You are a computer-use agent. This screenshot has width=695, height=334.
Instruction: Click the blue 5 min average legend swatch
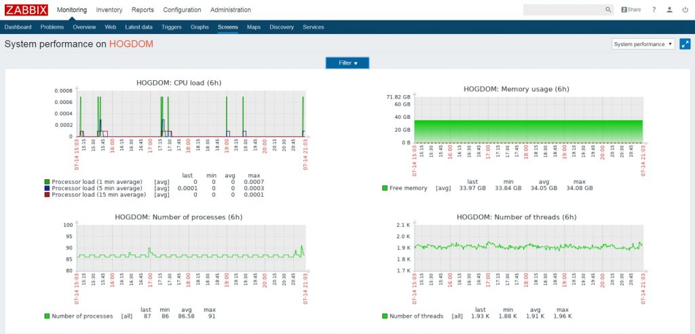[47, 189]
